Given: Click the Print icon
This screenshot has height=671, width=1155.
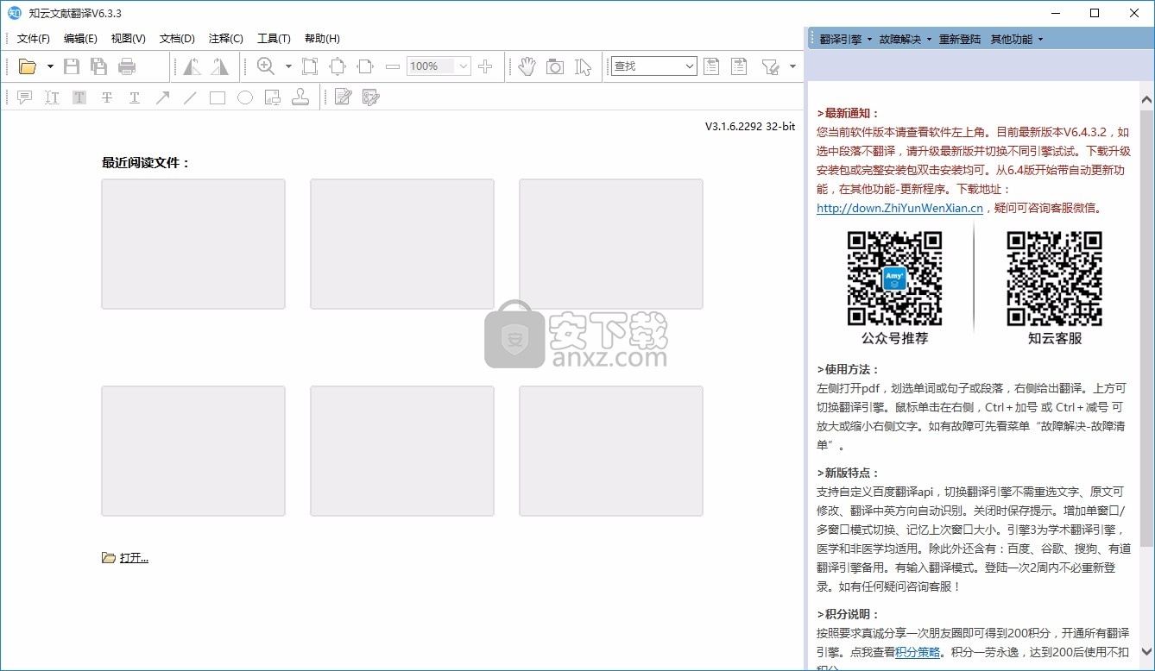Looking at the screenshot, I should pos(127,66).
